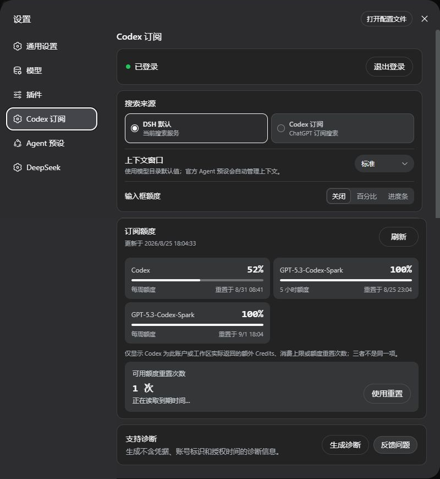Click 使用重置 button
The height and width of the screenshot is (479, 440).
387,394
